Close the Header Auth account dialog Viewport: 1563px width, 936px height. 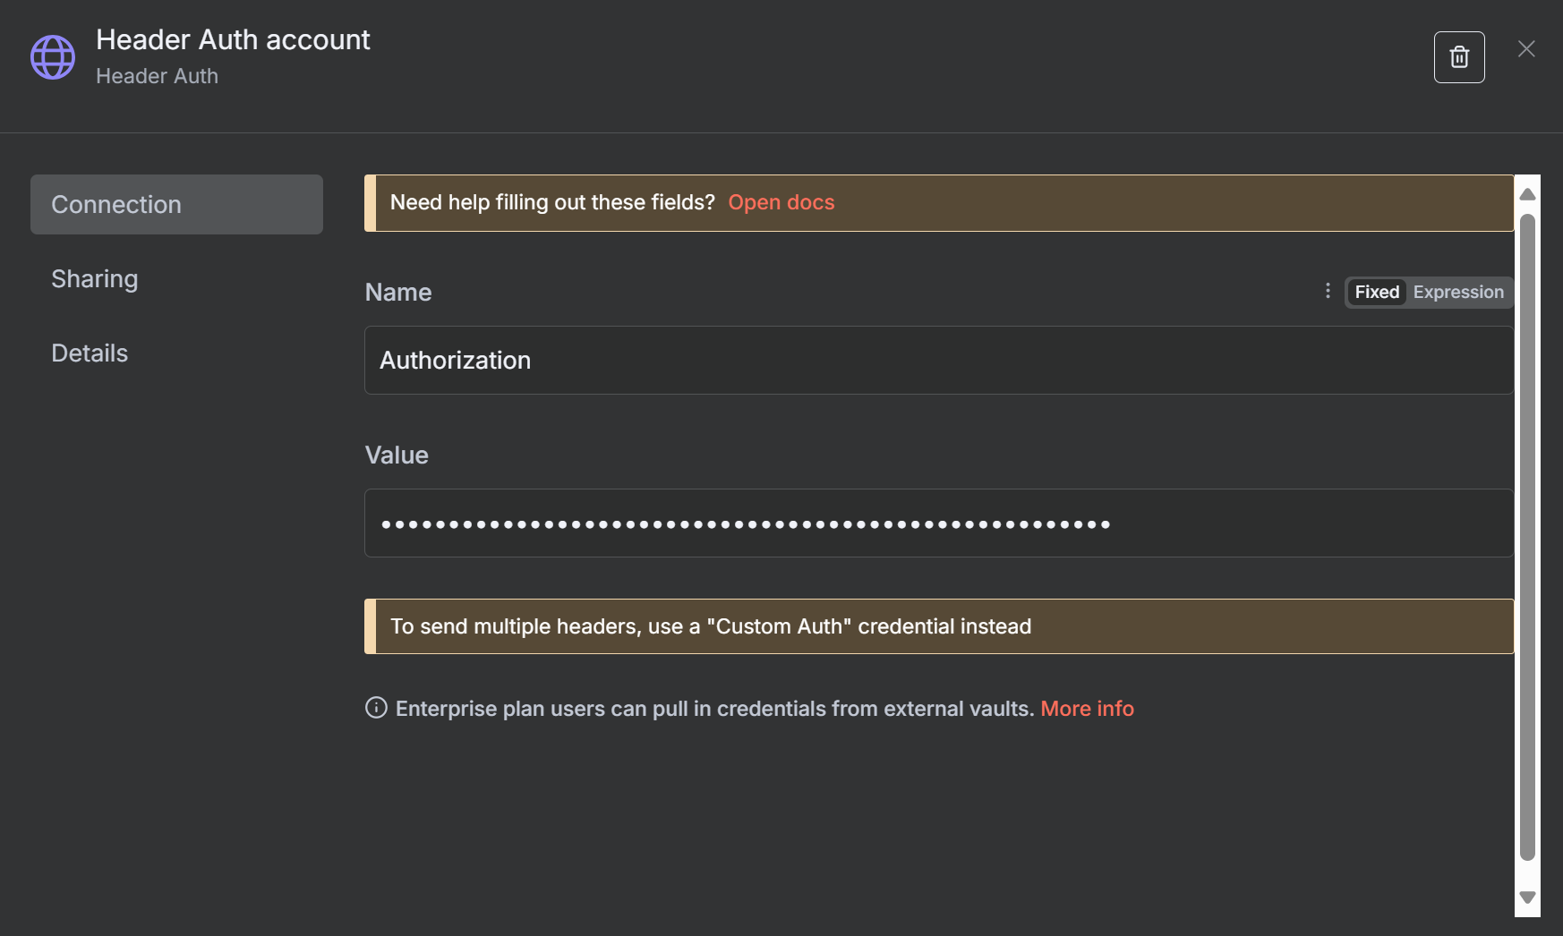click(x=1526, y=49)
